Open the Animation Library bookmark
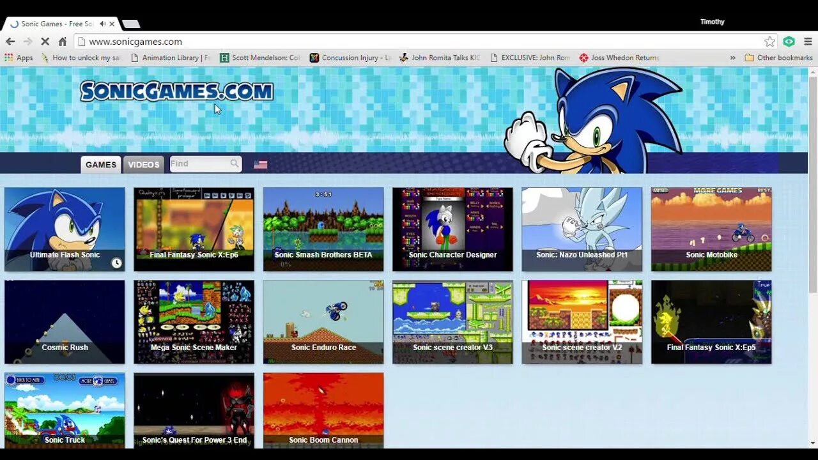818x460 pixels. click(x=170, y=57)
